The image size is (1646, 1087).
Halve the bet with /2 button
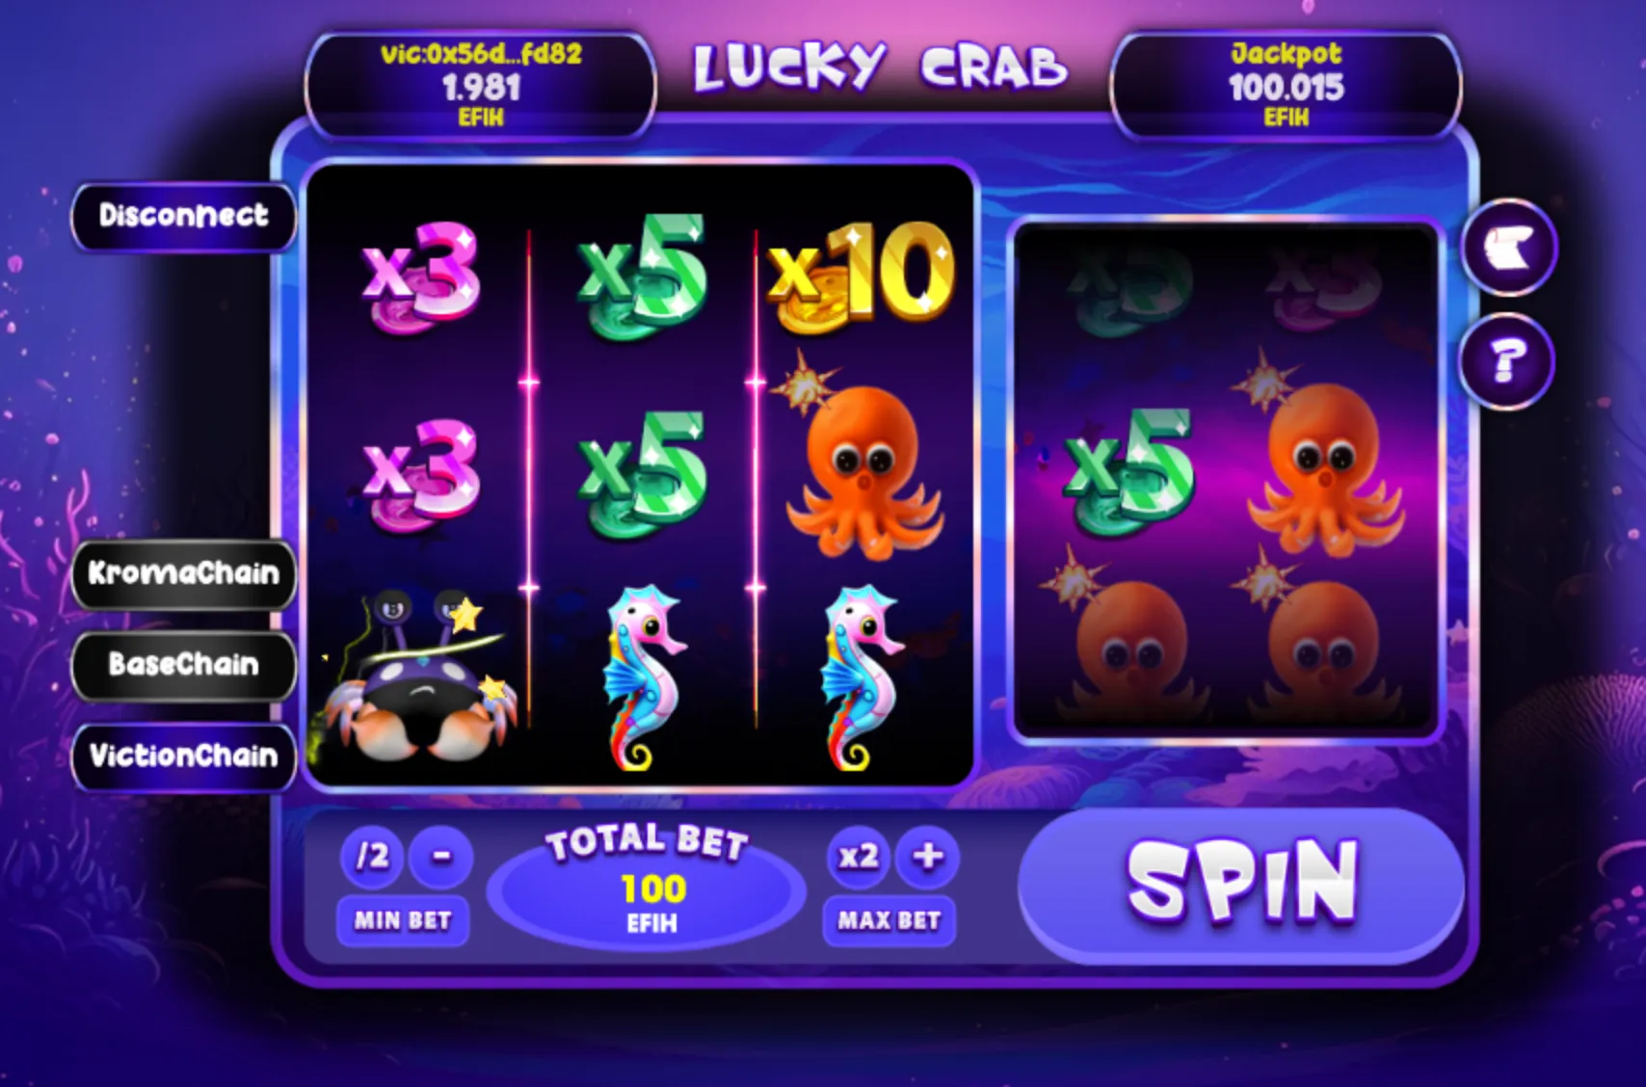[372, 856]
